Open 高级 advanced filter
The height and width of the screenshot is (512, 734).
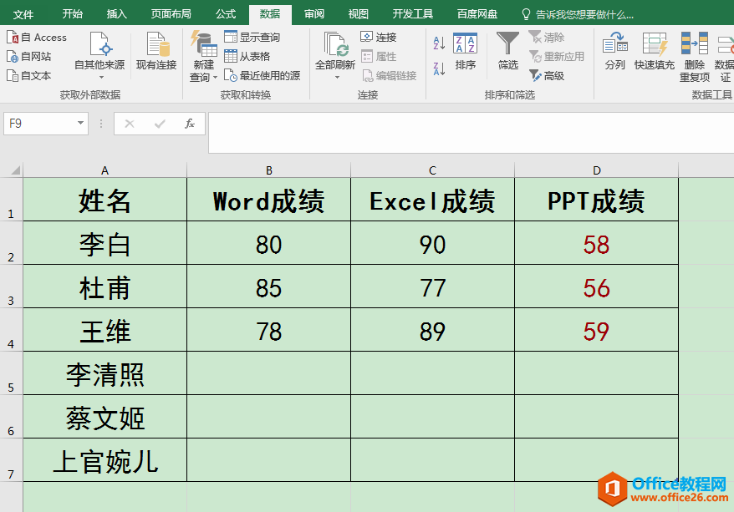click(547, 75)
